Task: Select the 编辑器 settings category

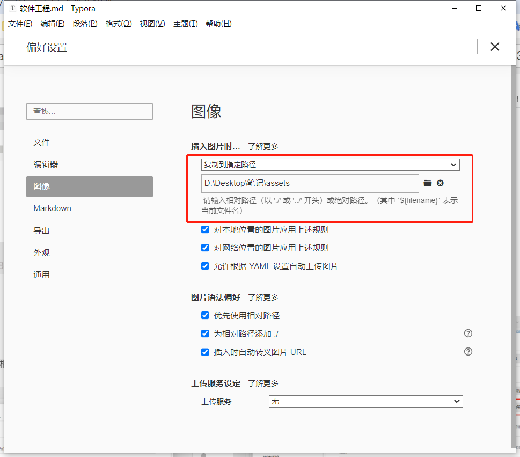Action: pos(90,164)
